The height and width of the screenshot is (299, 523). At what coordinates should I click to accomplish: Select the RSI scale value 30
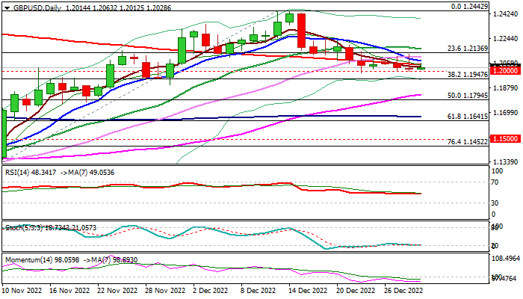pos(495,203)
